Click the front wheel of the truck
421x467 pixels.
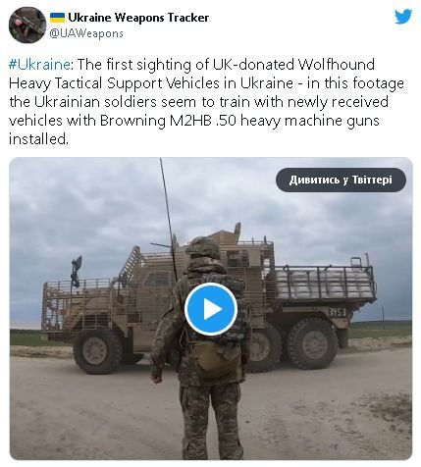click(98, 351)
